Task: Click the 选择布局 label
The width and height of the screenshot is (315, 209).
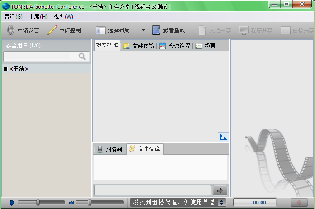Action: pos(119,30)
